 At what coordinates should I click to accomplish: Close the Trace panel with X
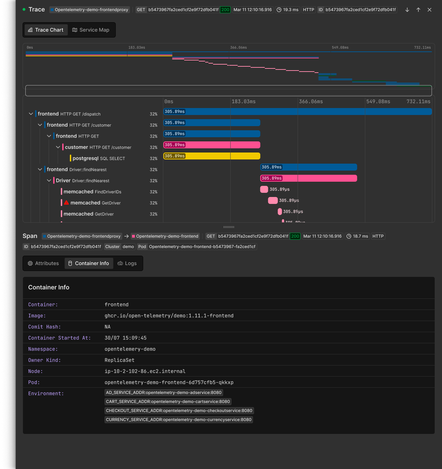click(429, 10)
